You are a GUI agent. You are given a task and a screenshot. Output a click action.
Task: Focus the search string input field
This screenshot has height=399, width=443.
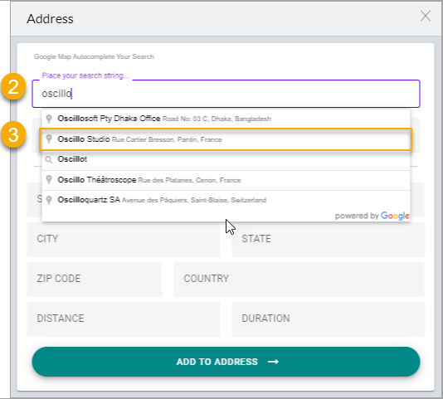click(x=226, y=94)
